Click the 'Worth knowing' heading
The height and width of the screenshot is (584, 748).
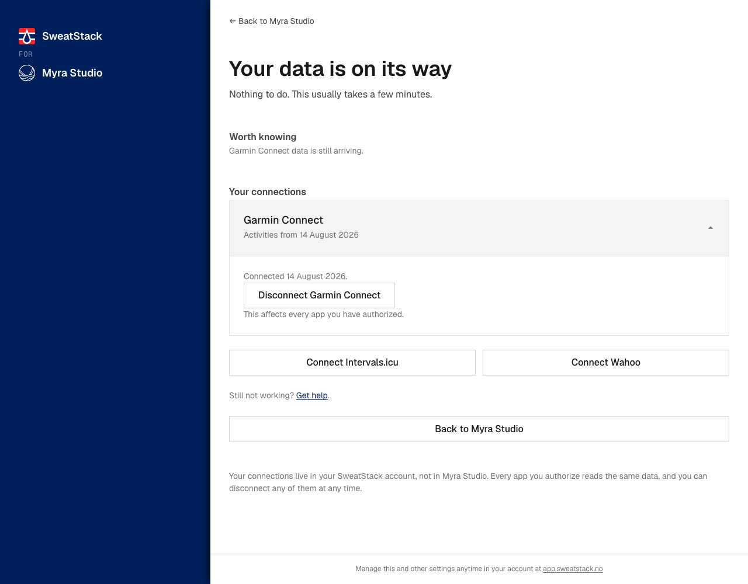click(263, 137)
